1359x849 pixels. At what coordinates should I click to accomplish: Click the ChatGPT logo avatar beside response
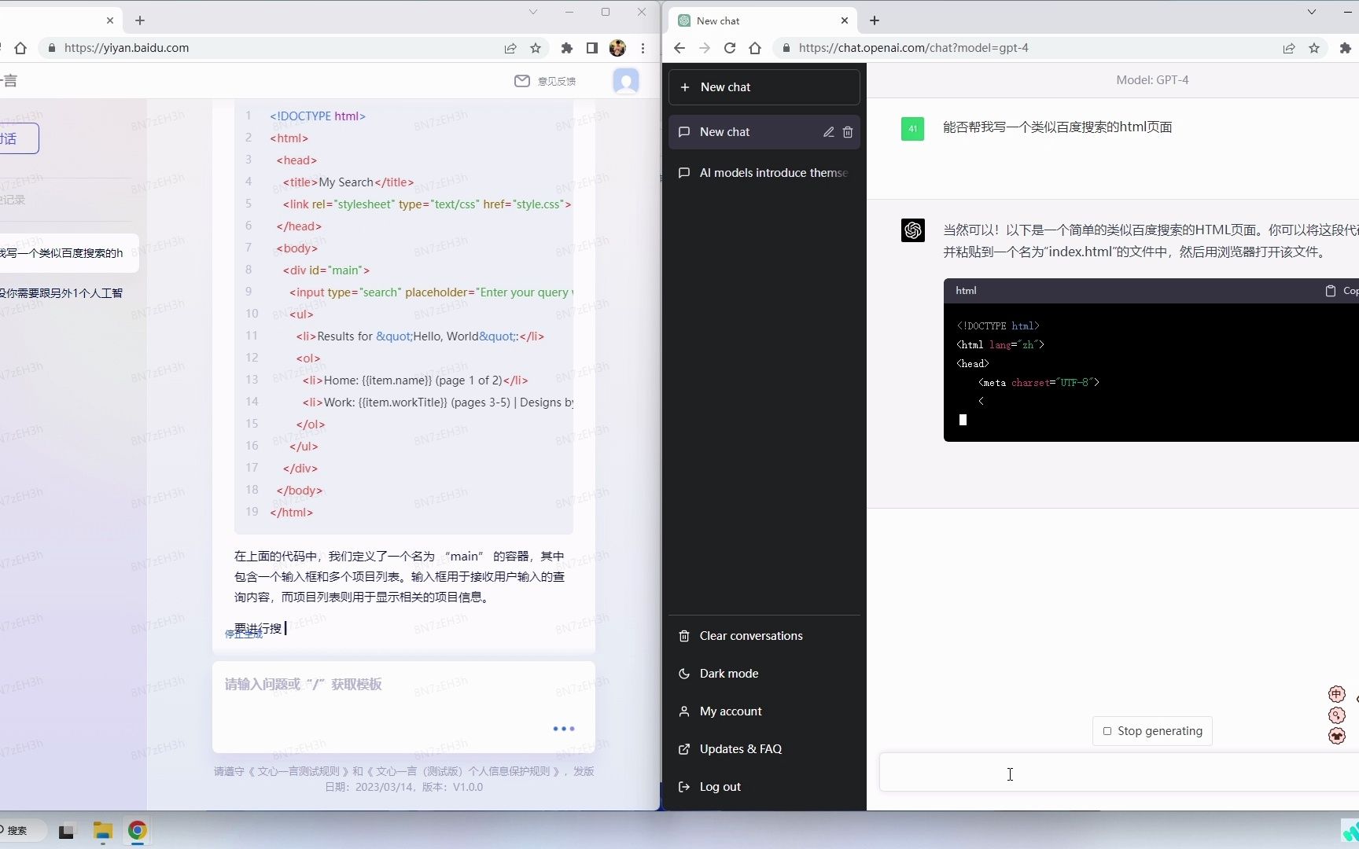point(912,230)
